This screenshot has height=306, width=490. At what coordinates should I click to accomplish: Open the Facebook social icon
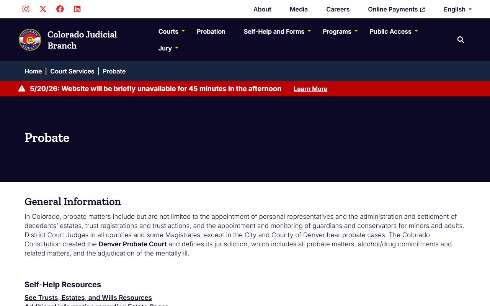[60, 9]
